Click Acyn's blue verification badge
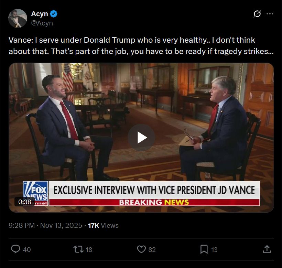282x268 pixels. 53,14
